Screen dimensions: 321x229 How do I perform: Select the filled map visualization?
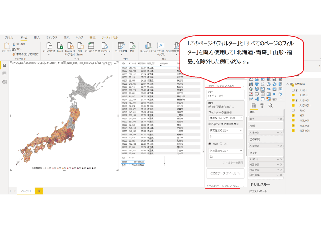pyautogui.click(x=257, y=89)
